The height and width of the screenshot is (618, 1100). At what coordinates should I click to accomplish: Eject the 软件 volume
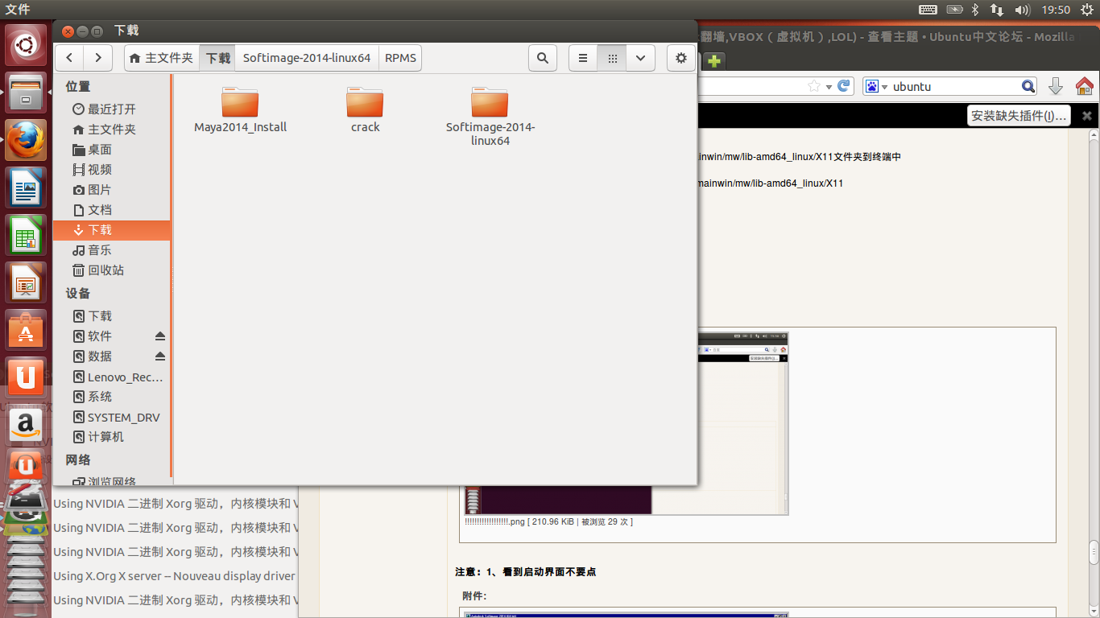pos(159,336)
